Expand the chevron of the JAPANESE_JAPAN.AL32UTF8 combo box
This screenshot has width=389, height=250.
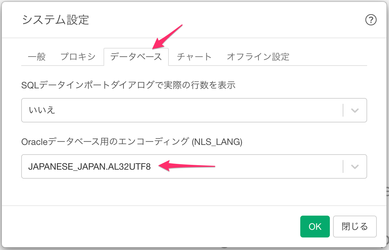(355, 166)
